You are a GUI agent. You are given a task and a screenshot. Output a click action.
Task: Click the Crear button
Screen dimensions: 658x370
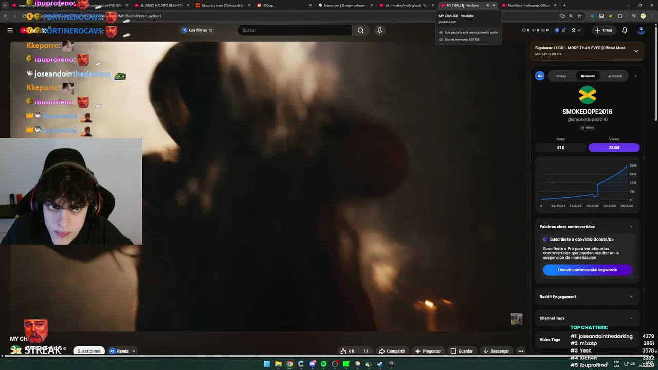[604, 30]
